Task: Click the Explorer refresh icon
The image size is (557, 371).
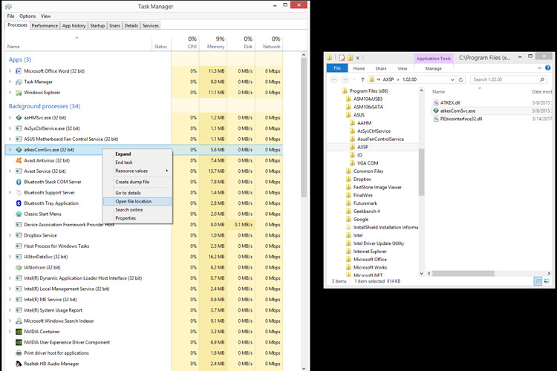Action: (x=460, y=79)
